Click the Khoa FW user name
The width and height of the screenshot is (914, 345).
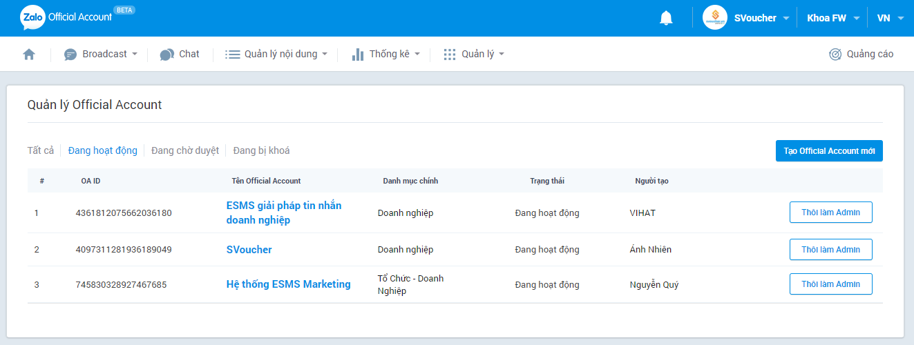[x=826, y=19]
